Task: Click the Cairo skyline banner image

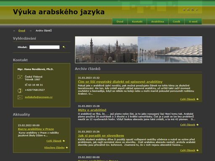Action: pos(107,50)
